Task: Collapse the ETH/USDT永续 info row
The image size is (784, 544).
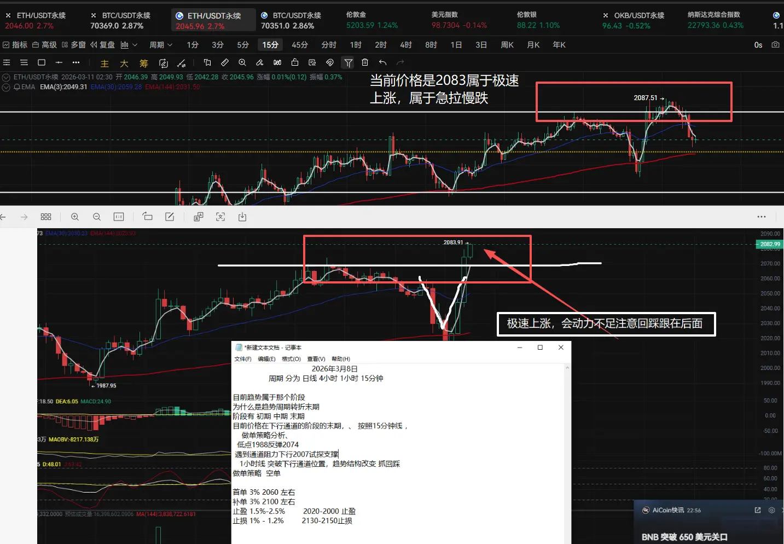Action: (6, 77)
